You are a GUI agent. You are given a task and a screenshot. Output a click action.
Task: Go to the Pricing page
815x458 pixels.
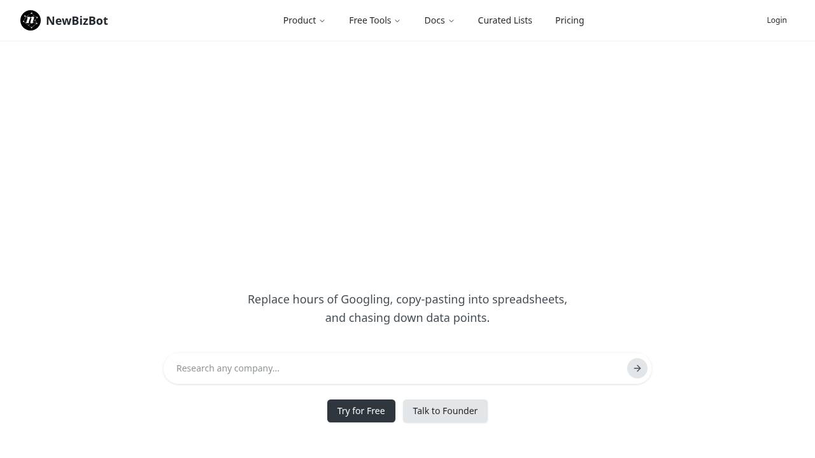[x=569, y=20]
